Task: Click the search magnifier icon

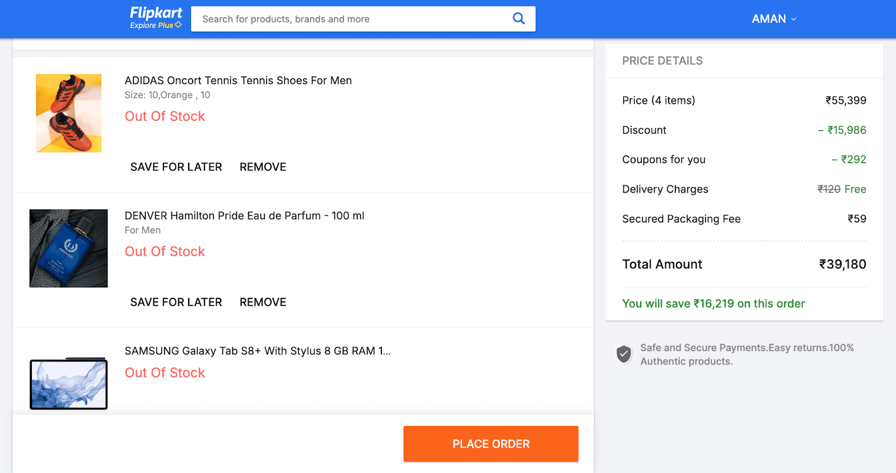Action: point(518,18)
